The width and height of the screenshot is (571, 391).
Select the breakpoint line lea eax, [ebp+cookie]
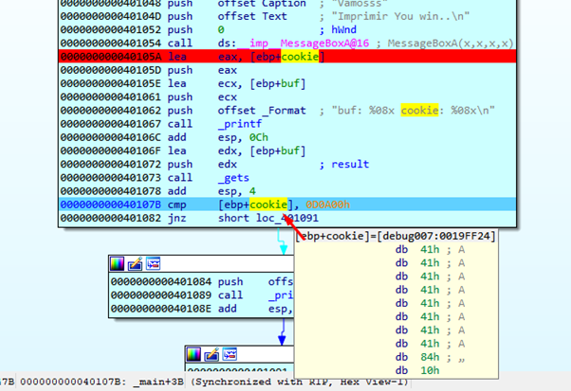pos(287,56)
